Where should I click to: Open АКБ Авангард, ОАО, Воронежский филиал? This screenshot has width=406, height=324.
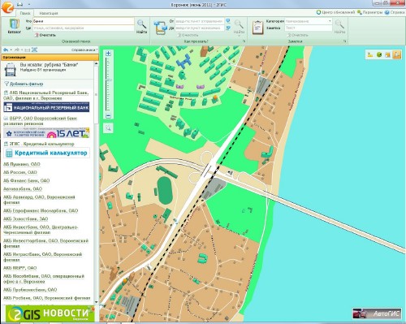(39, 200)
